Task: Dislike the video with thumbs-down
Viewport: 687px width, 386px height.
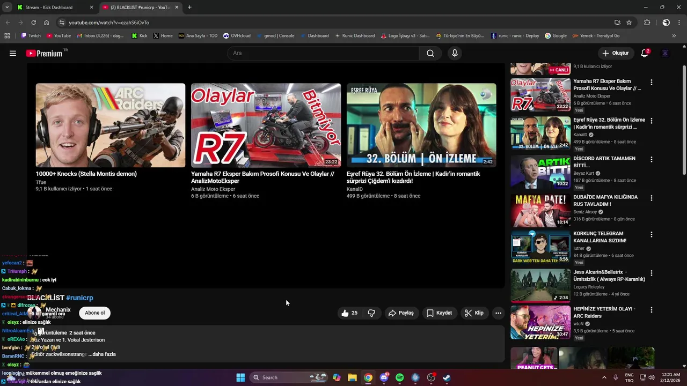Action: click(371, 313)
